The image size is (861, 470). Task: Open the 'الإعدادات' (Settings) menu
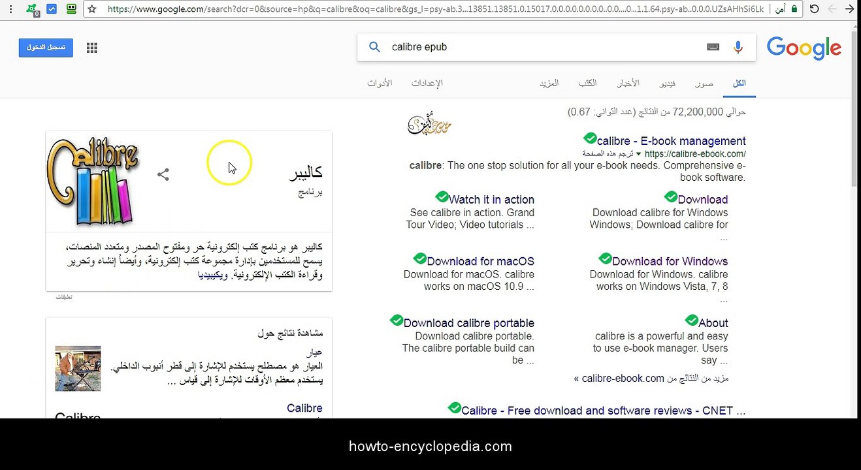[x=427, y=84]
